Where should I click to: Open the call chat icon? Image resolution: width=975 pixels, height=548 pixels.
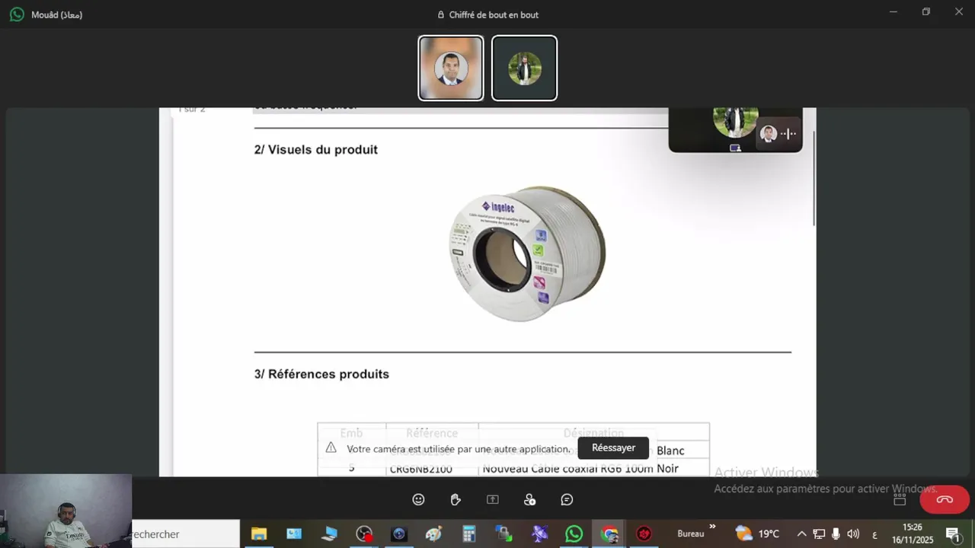click(x=567, y=499)
